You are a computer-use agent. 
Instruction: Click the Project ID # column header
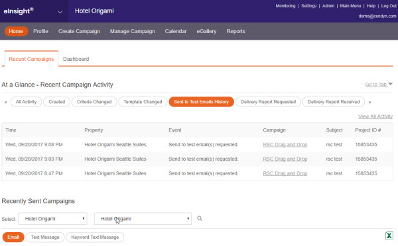pyautogui.click(x=367, y=130)
